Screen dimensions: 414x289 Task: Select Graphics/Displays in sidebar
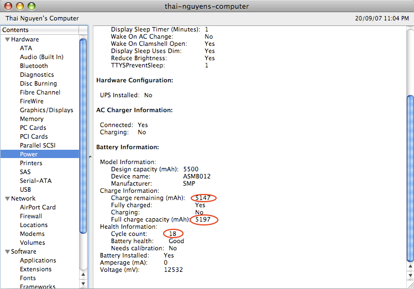[46, 110]
